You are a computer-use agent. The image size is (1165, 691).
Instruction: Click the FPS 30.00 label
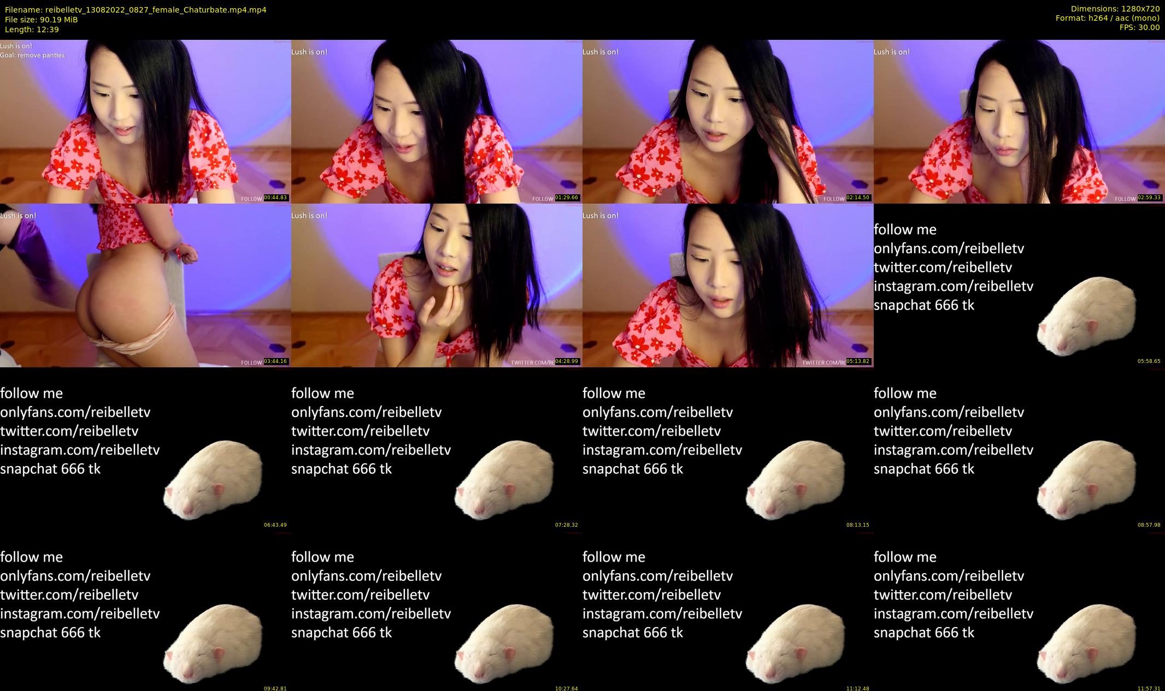pyautogui.click(x=1139, y=27)
